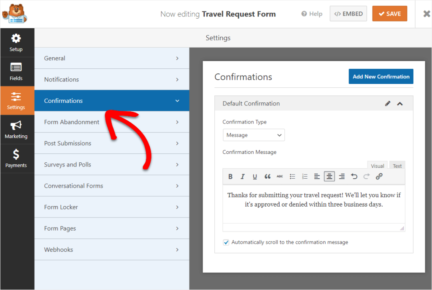This screenshot has width=432, height=290.
Task: Toggle italic formatting in the editor
Action: [x=243, y=176]
